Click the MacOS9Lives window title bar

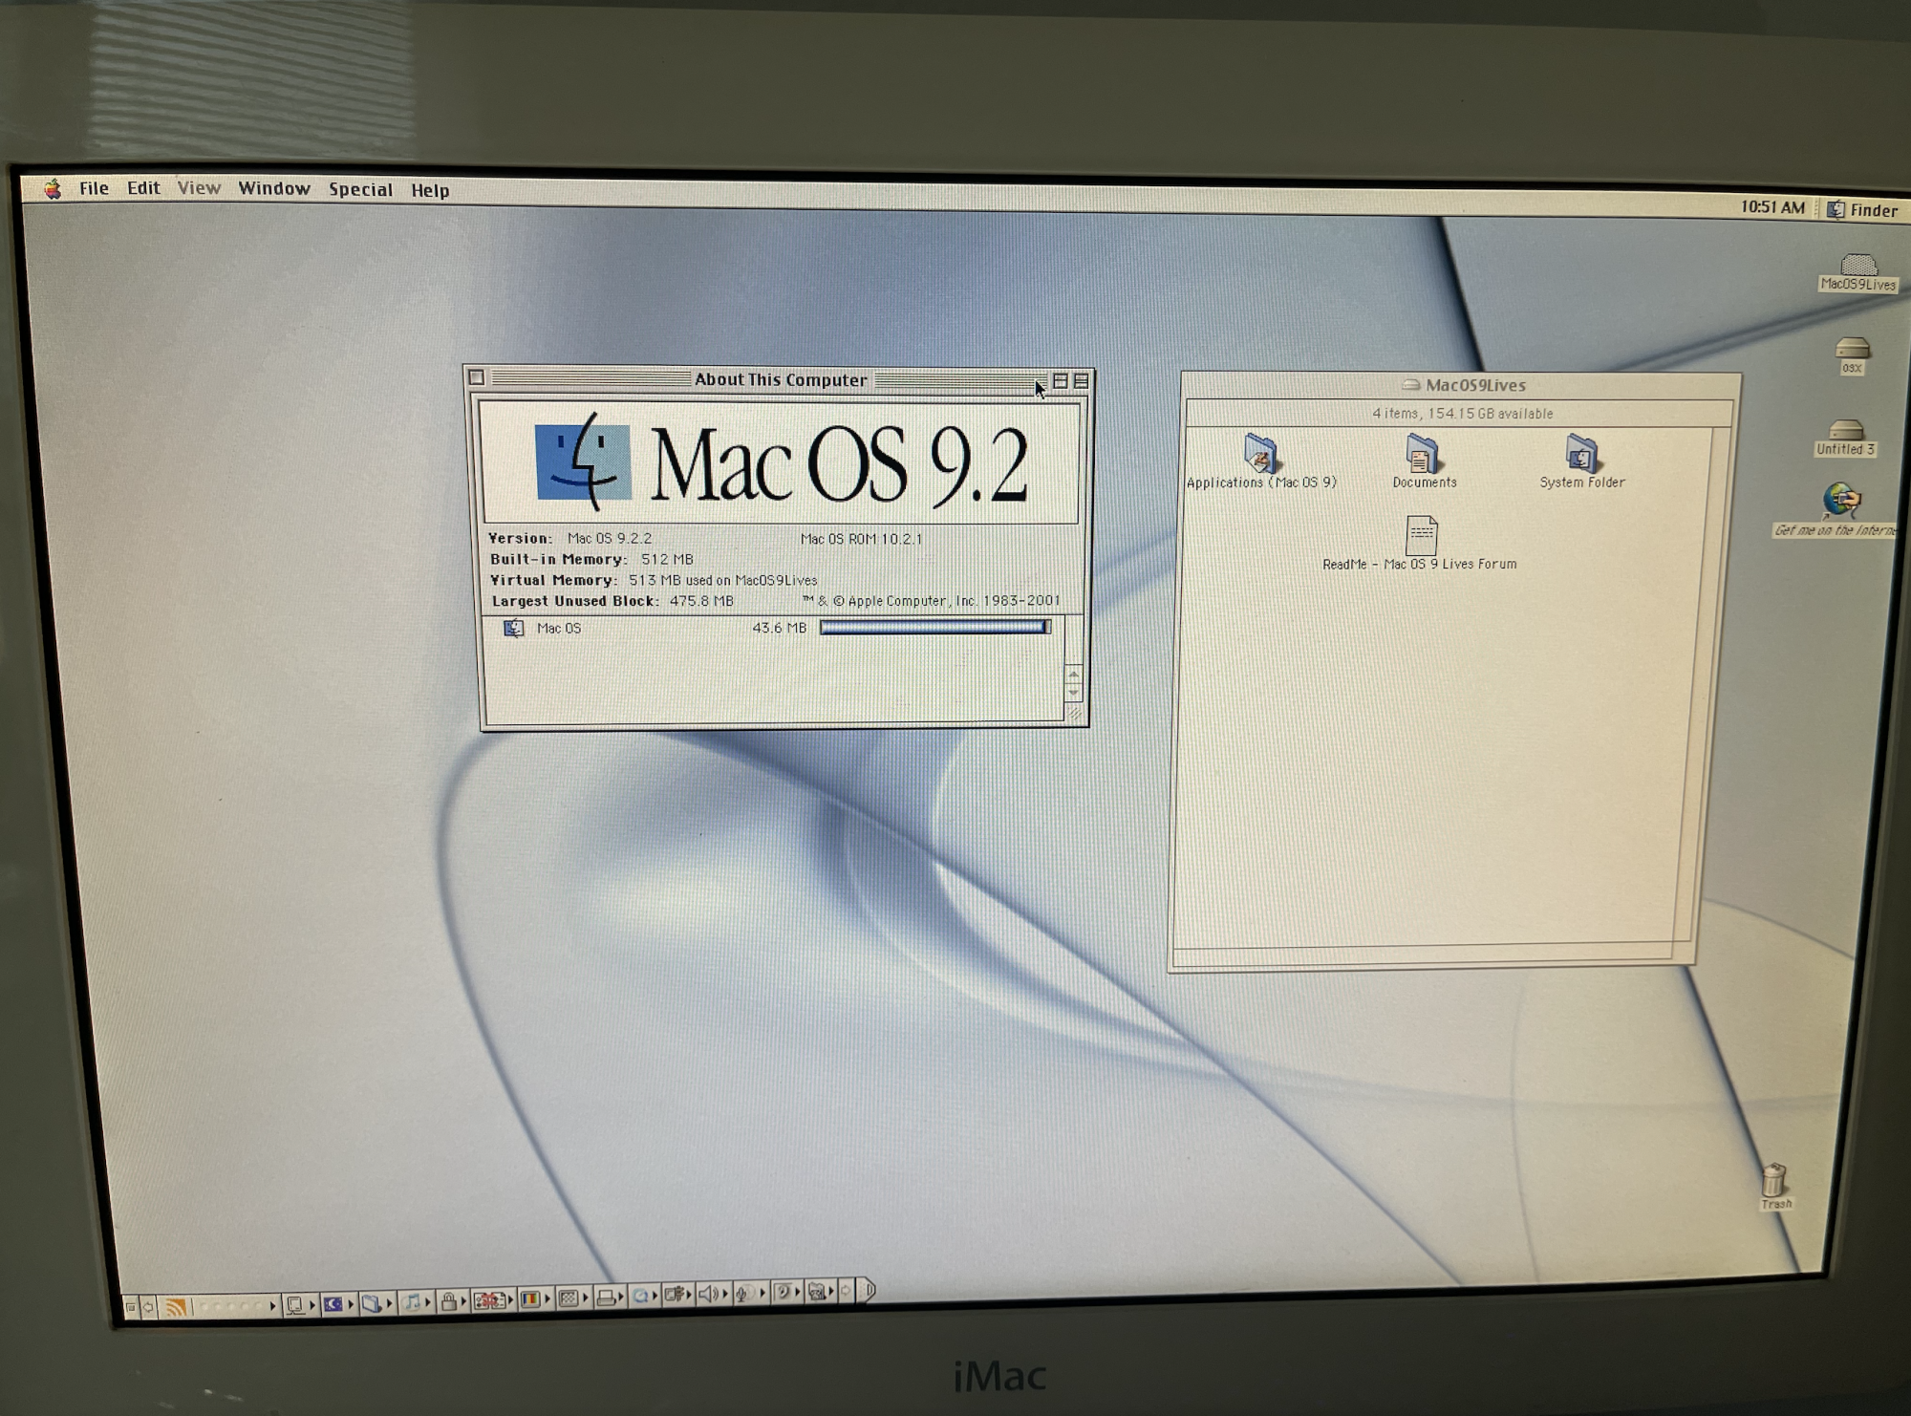pos(1462,385)
